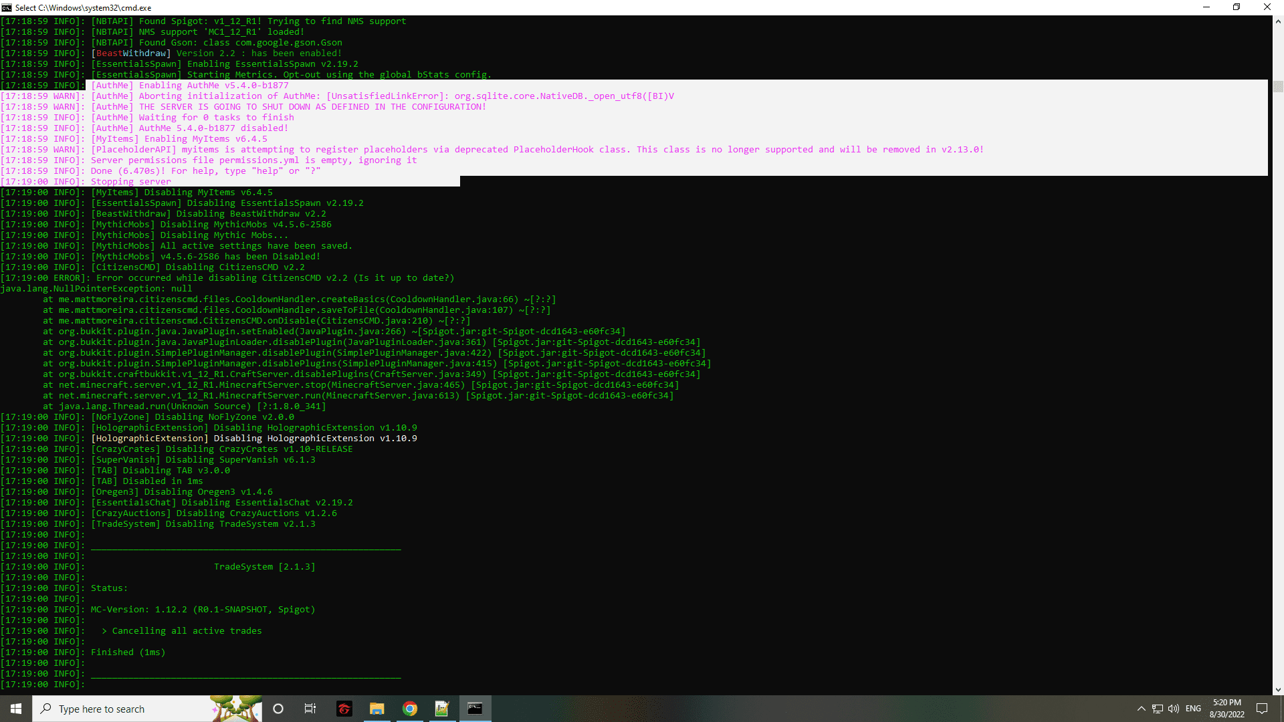Open Cortana circle icon on taskbar
1284x722 pixels.
(x=278, y=709)
